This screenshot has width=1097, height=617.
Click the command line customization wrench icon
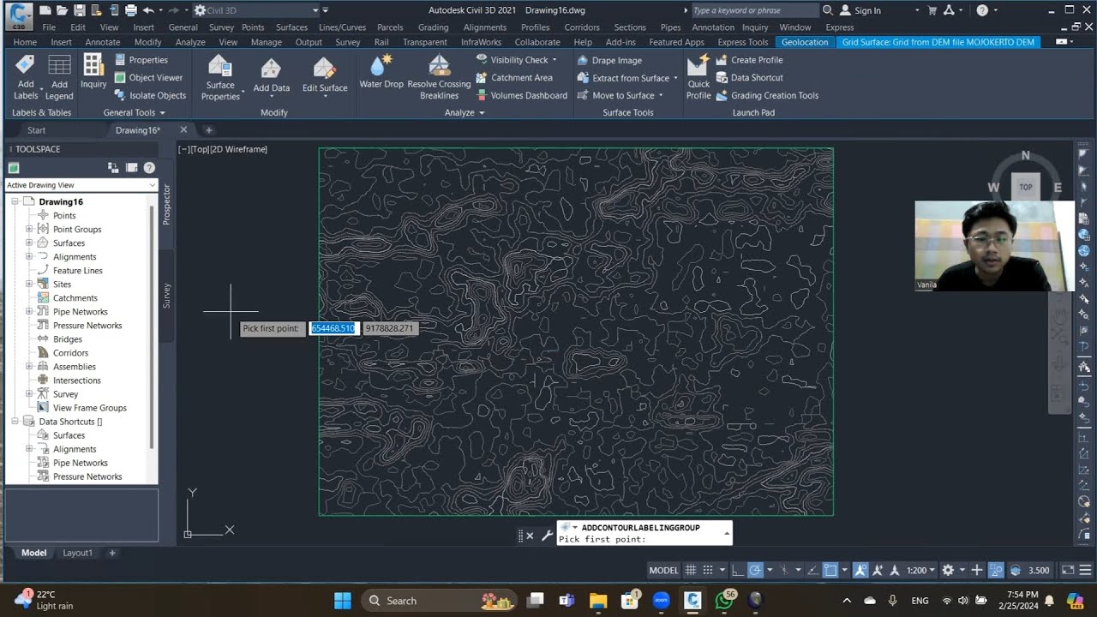(x=548, y=536)
